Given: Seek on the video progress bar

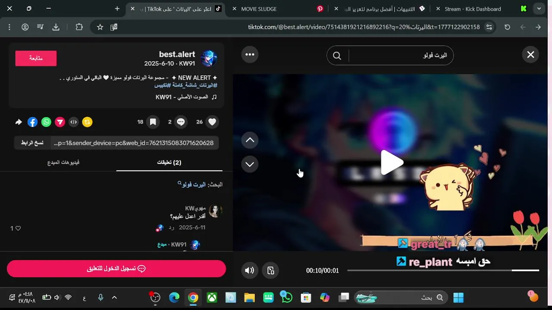Looking at the screenshot, I should 443,270.
